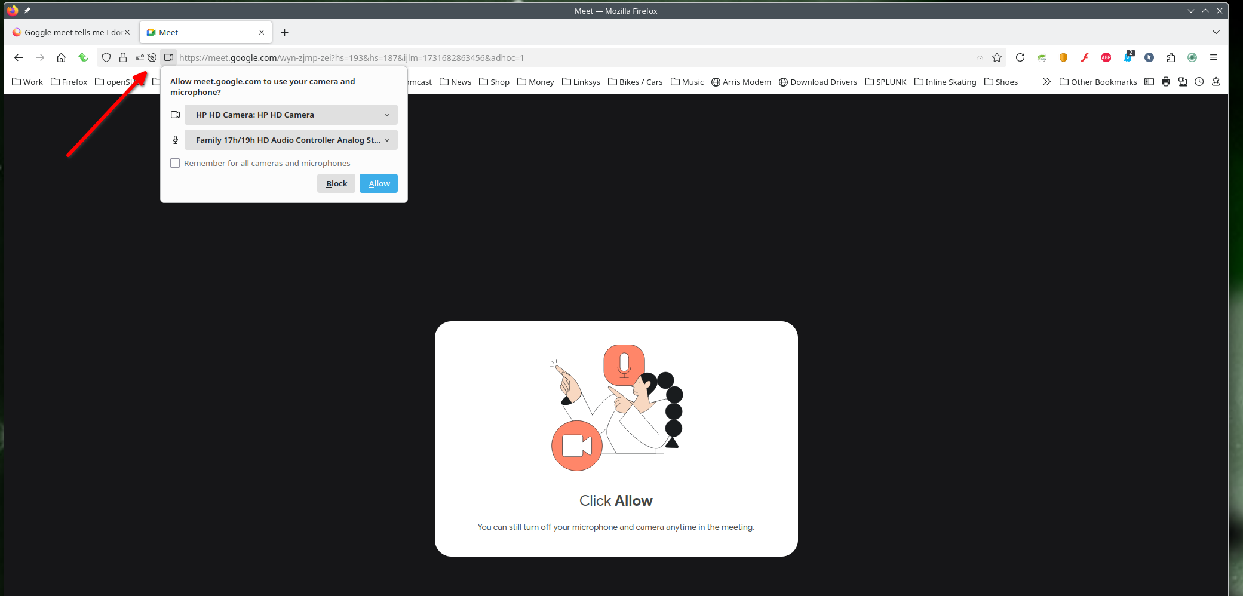1243x596 pixels.
Task: Click the orange shield extension icon
Action: pyautogui.click(x=1063, y=57)
